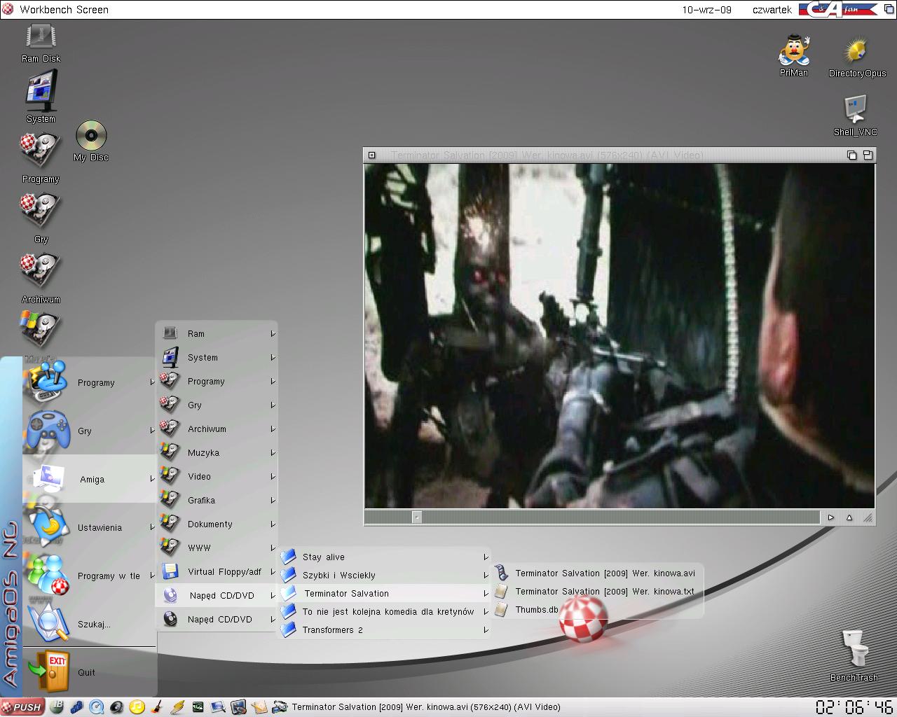Choose Szukaj... in the start menu

(90, 624)
